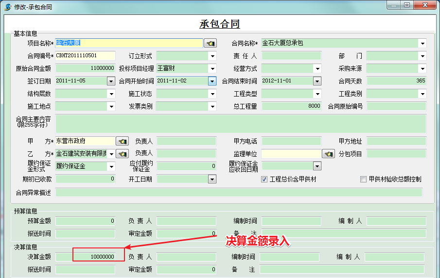Viewport: 440px width, 278px height.
Task: Expand the 施工地点 dropdown
Action: 111,106
